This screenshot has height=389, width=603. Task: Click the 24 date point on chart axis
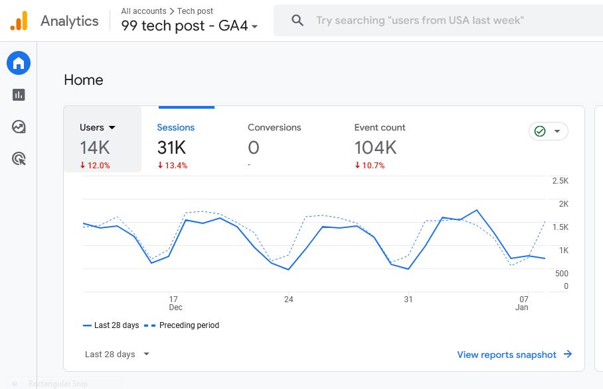(x=288, y=300)
